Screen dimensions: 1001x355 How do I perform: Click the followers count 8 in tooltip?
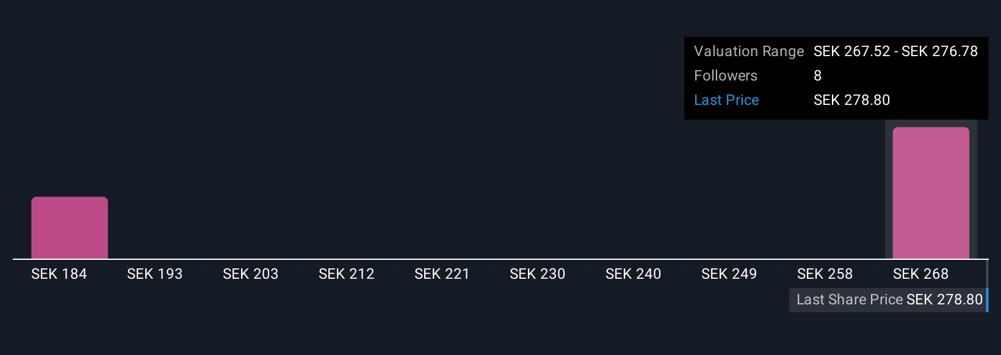(818, 76)
